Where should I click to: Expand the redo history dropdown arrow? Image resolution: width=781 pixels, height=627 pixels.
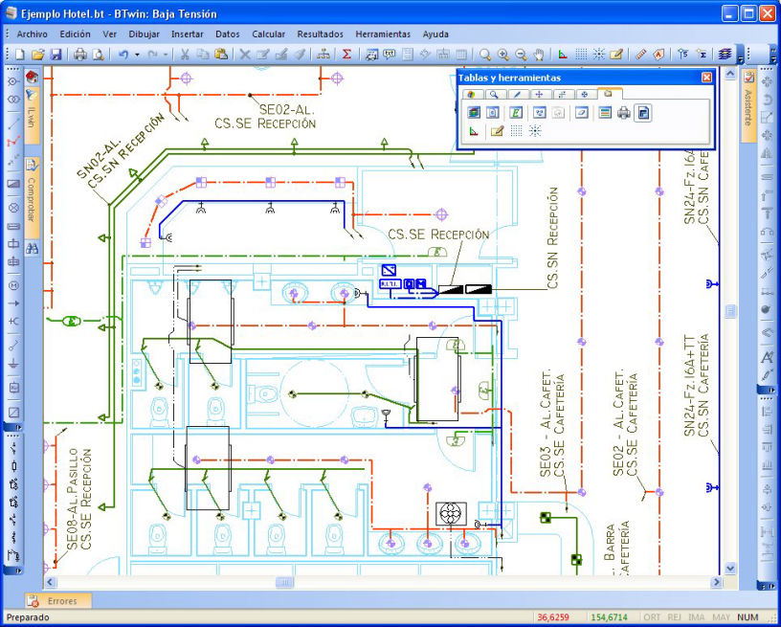coord(166,55)
